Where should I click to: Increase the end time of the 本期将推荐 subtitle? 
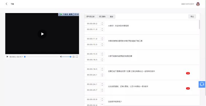click(102, 43)
